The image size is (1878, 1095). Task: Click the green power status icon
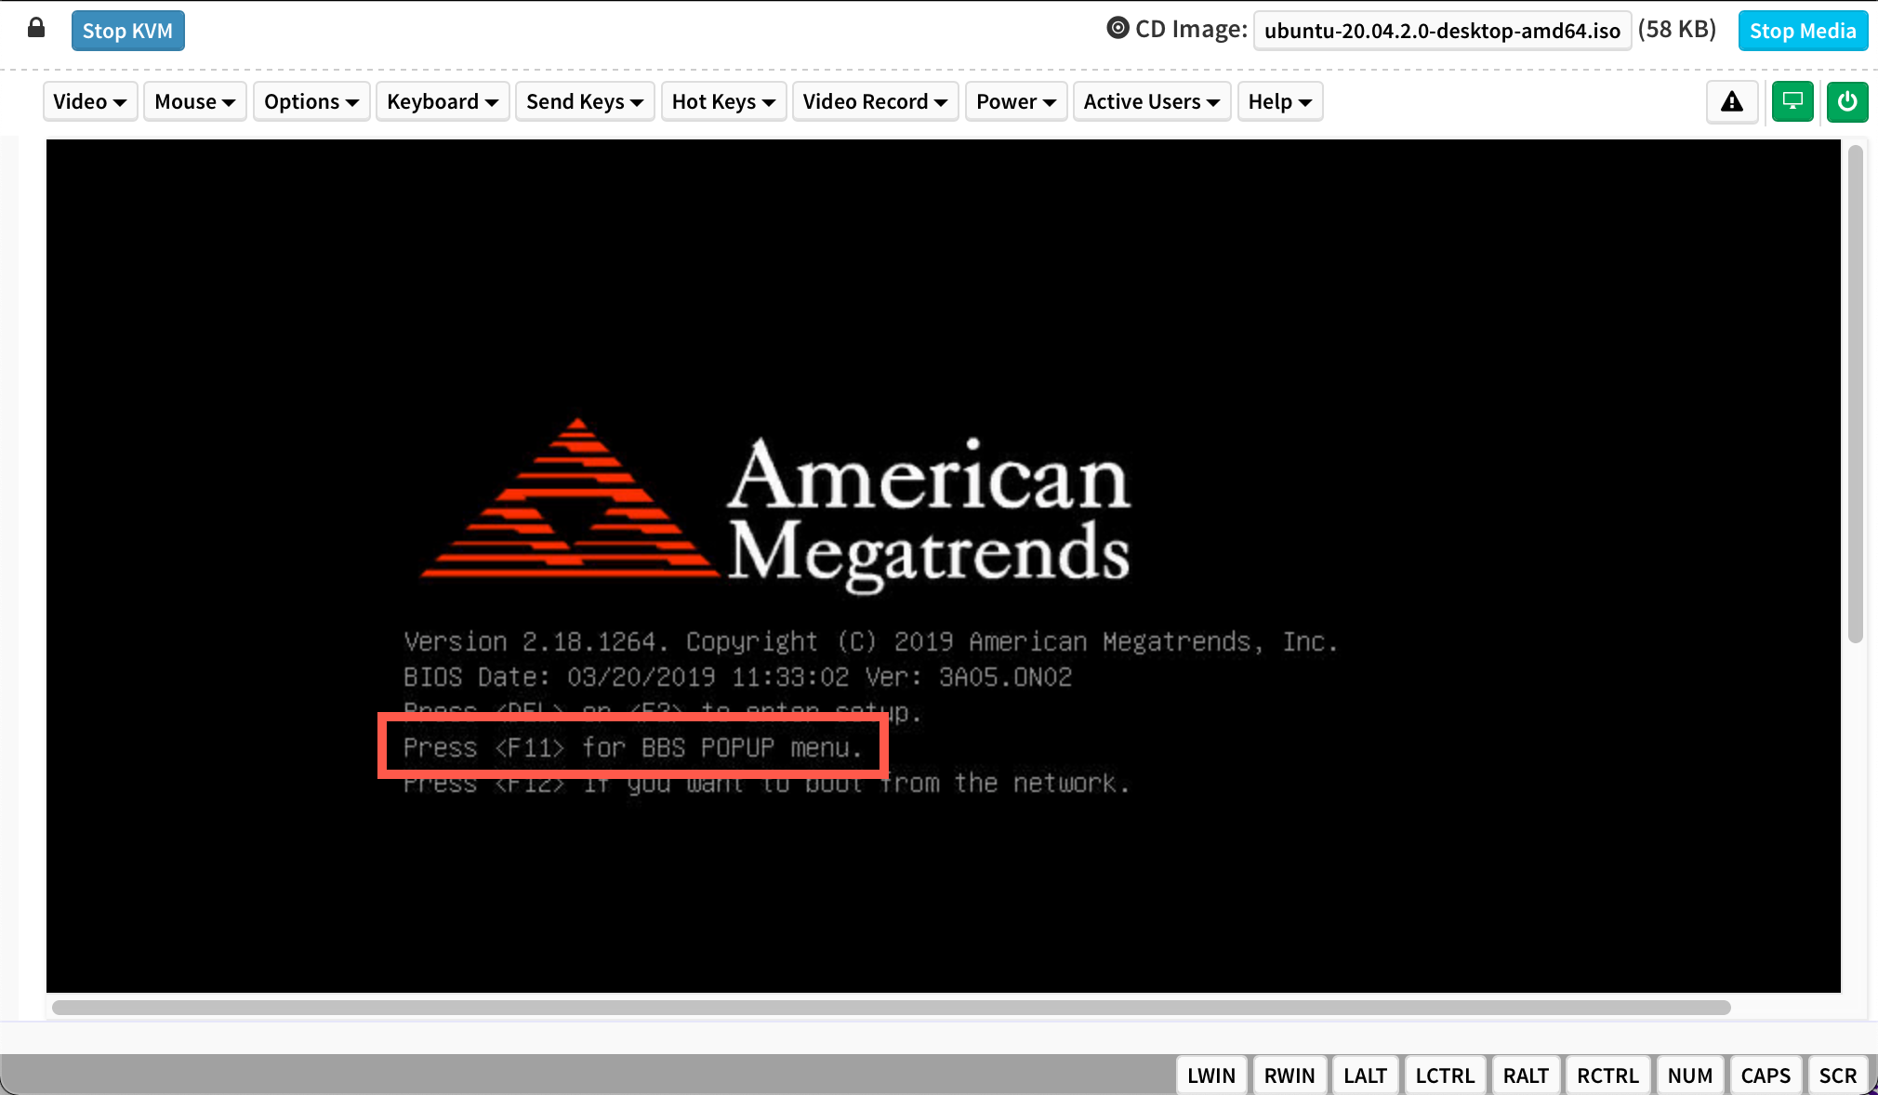[x=1846, y=101]
